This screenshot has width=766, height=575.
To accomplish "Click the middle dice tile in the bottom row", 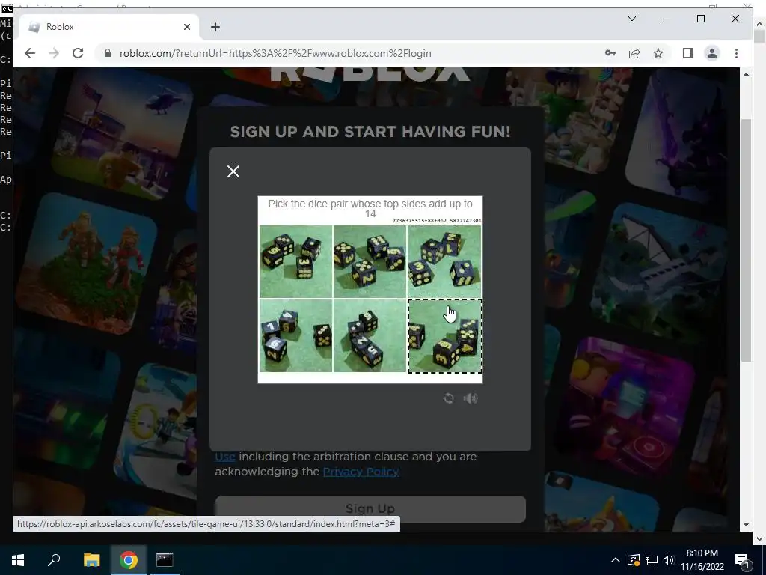I will [x=370, y=335].
